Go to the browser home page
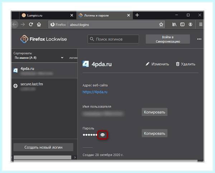The width and height of the screenshot is (215, 173). (x=39, y=24)
